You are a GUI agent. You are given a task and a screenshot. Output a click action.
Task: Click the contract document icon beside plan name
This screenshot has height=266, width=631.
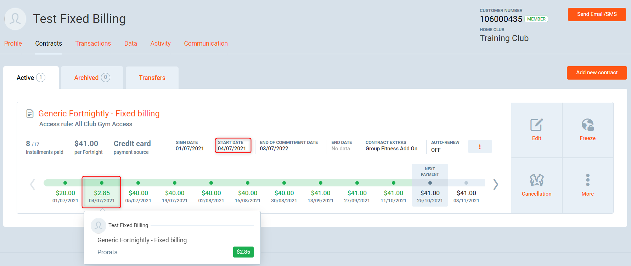click(x=30, y=114)
